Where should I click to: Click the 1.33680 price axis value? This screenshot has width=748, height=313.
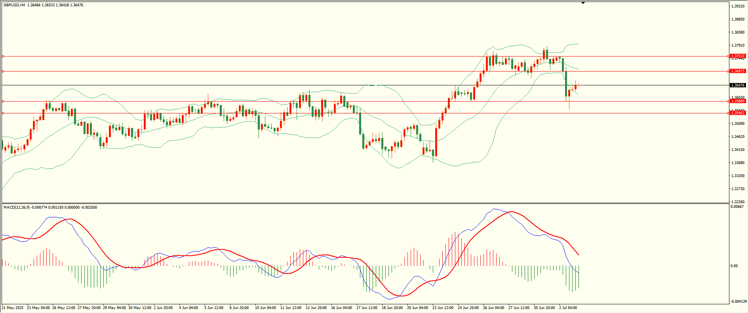point(738,163)
